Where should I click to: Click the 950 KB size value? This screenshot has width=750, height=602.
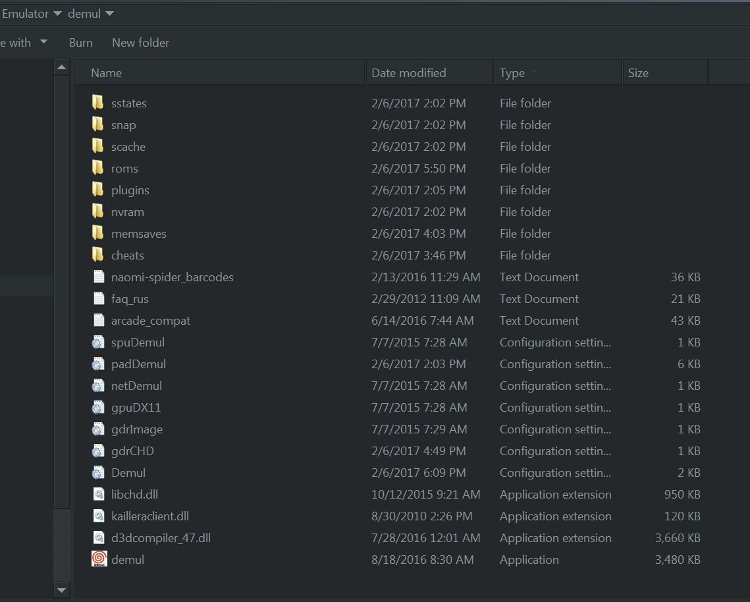(x=682, y=495)
